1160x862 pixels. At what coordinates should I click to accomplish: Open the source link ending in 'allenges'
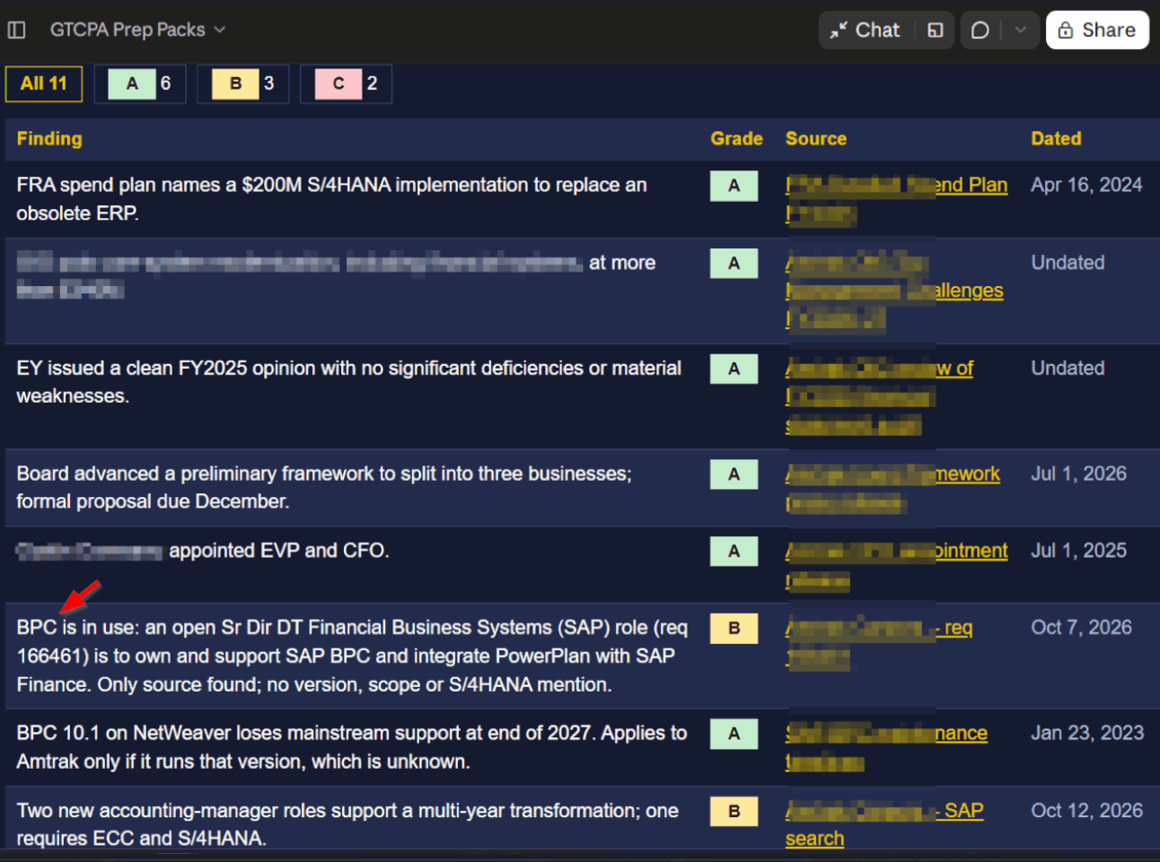894,290
